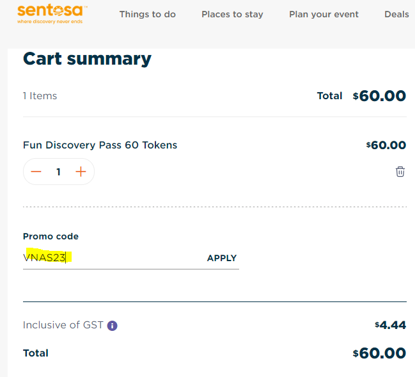Delete Fun Discovery Pass with trash icon
The height and width of the screenshot is (377, 415).
tap(400, 172)
